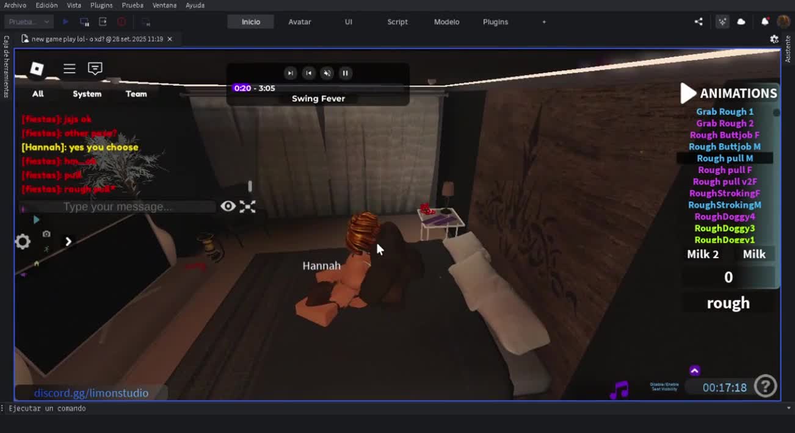This screenshot has height=433, width=795.
Task: Click the discord.gg/limonstudio link
Action: 91,393
